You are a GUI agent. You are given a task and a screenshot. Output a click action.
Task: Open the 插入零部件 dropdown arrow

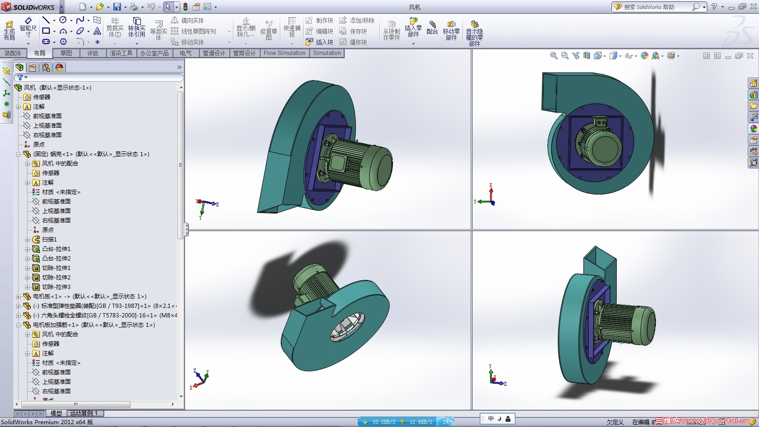(x=413, y=44)
